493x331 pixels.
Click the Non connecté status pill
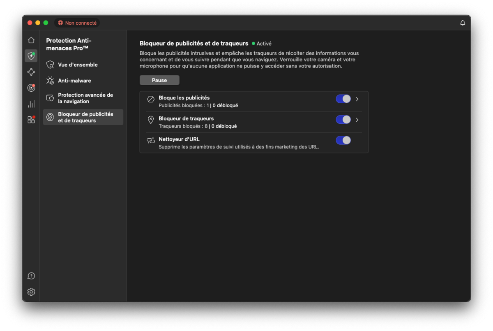77,23
